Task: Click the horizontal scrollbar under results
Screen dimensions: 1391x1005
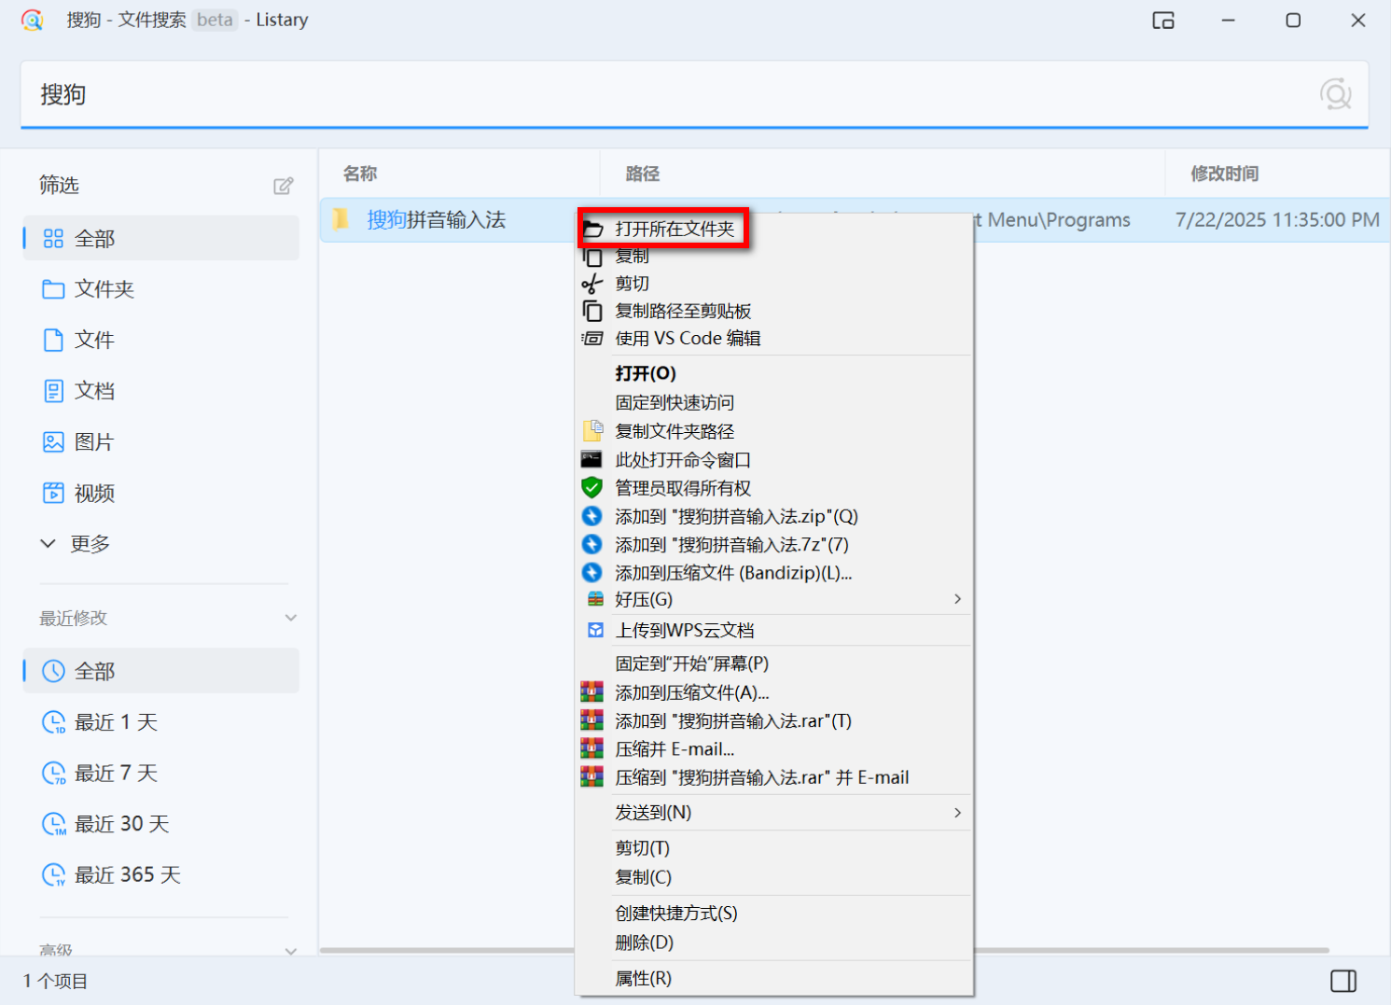Action: tap(824, 951)
